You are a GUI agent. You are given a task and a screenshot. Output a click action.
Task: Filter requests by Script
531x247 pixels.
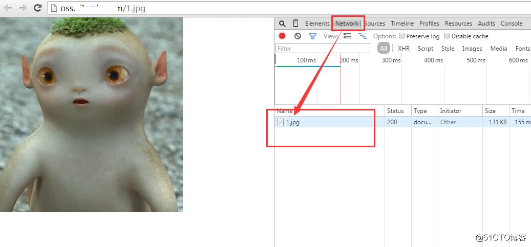(426, 49)
